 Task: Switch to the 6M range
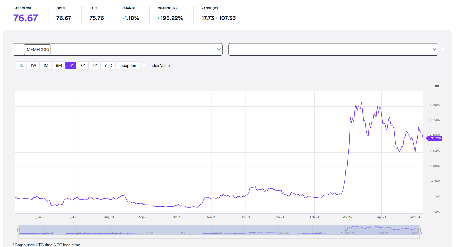tap(59, 65)
